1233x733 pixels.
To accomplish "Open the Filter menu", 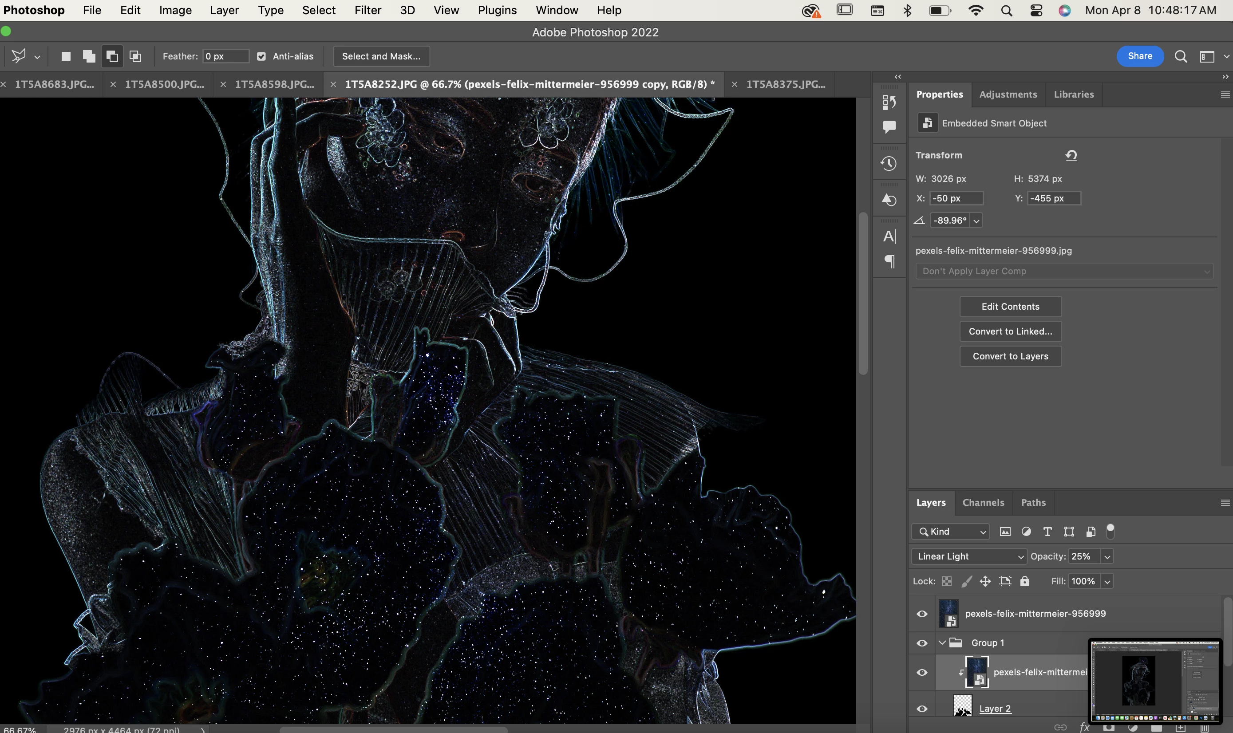I will pos(368,10).
